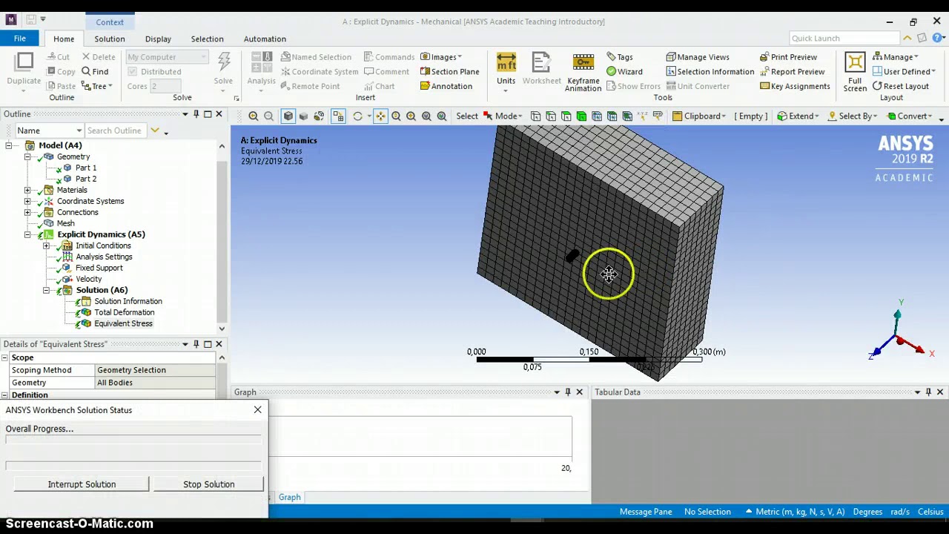The height and width of the screenshot is (534, 949).
Task: Expand the Coordinate Systems node
Action: 27,201
